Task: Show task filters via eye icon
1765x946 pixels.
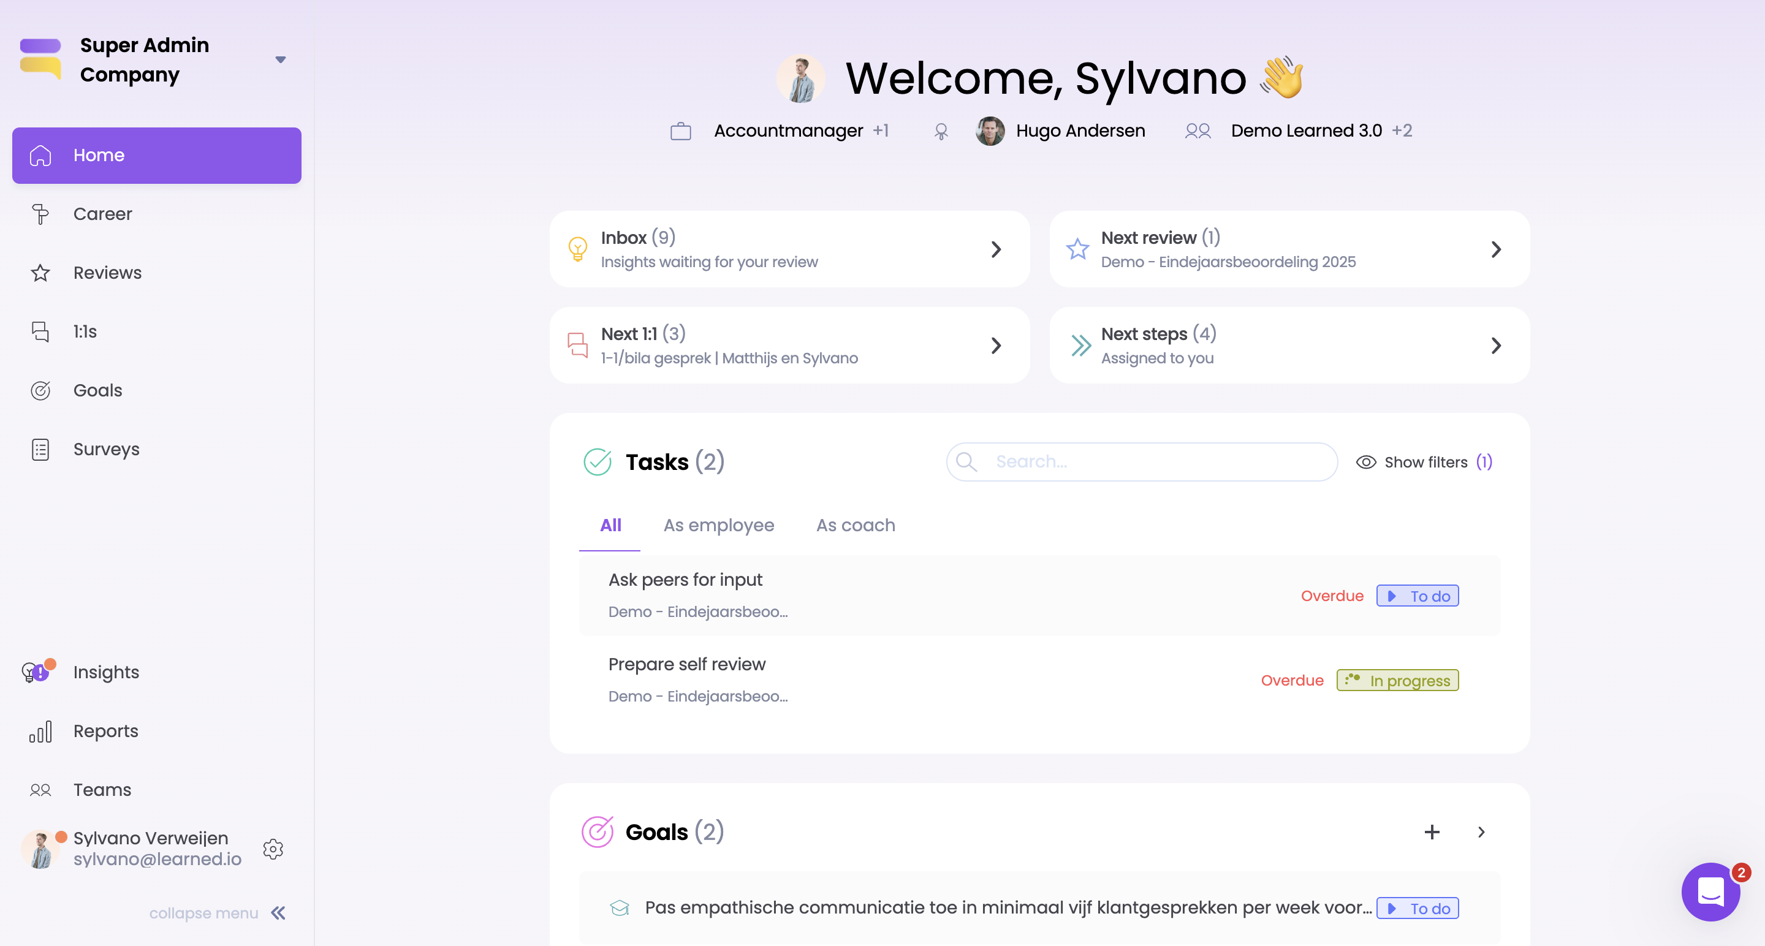Action: point(1365,463)
